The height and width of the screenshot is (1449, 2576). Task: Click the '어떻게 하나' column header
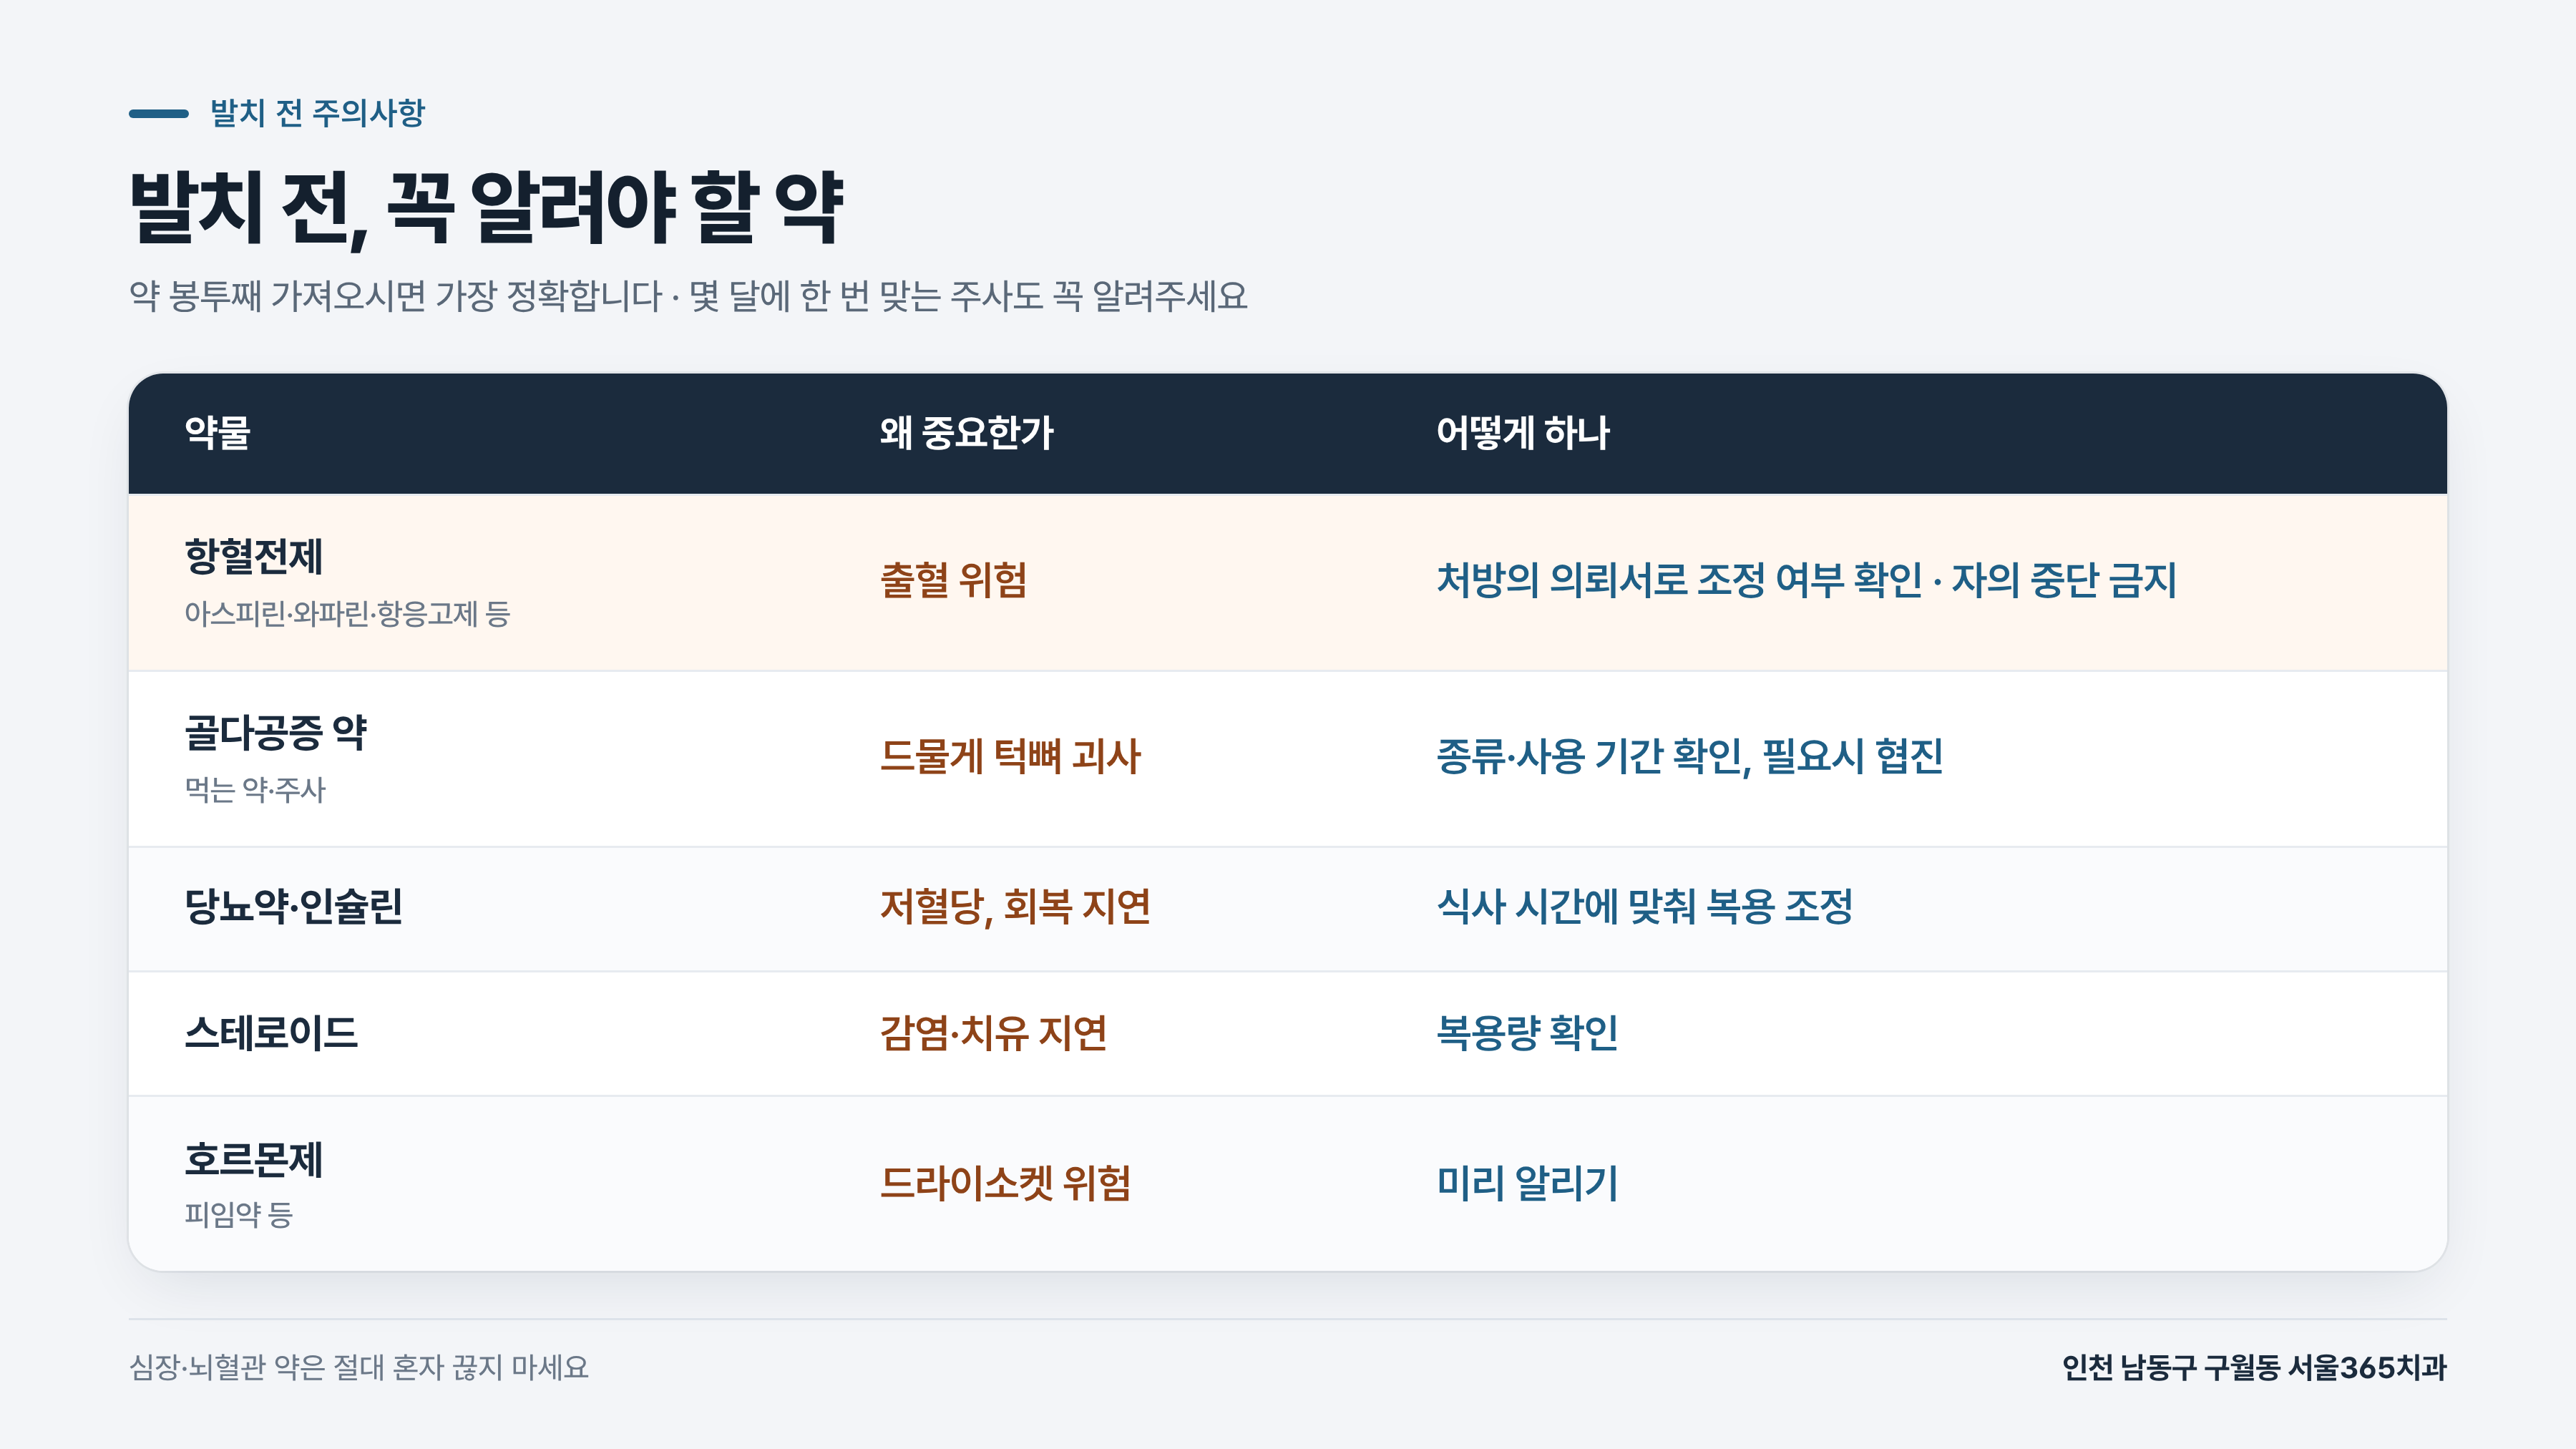tap(1523, 433)
